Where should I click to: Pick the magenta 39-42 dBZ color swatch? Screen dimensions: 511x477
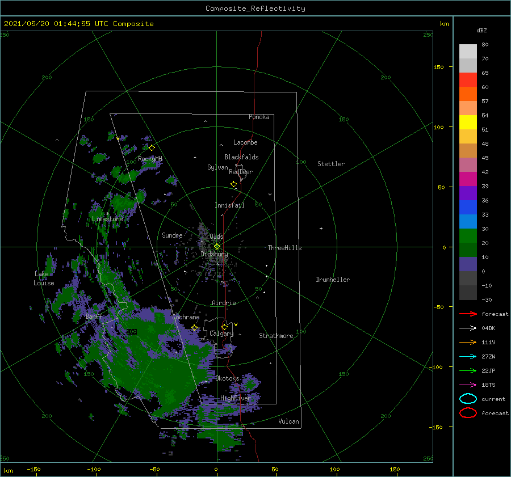pos(468,179)
